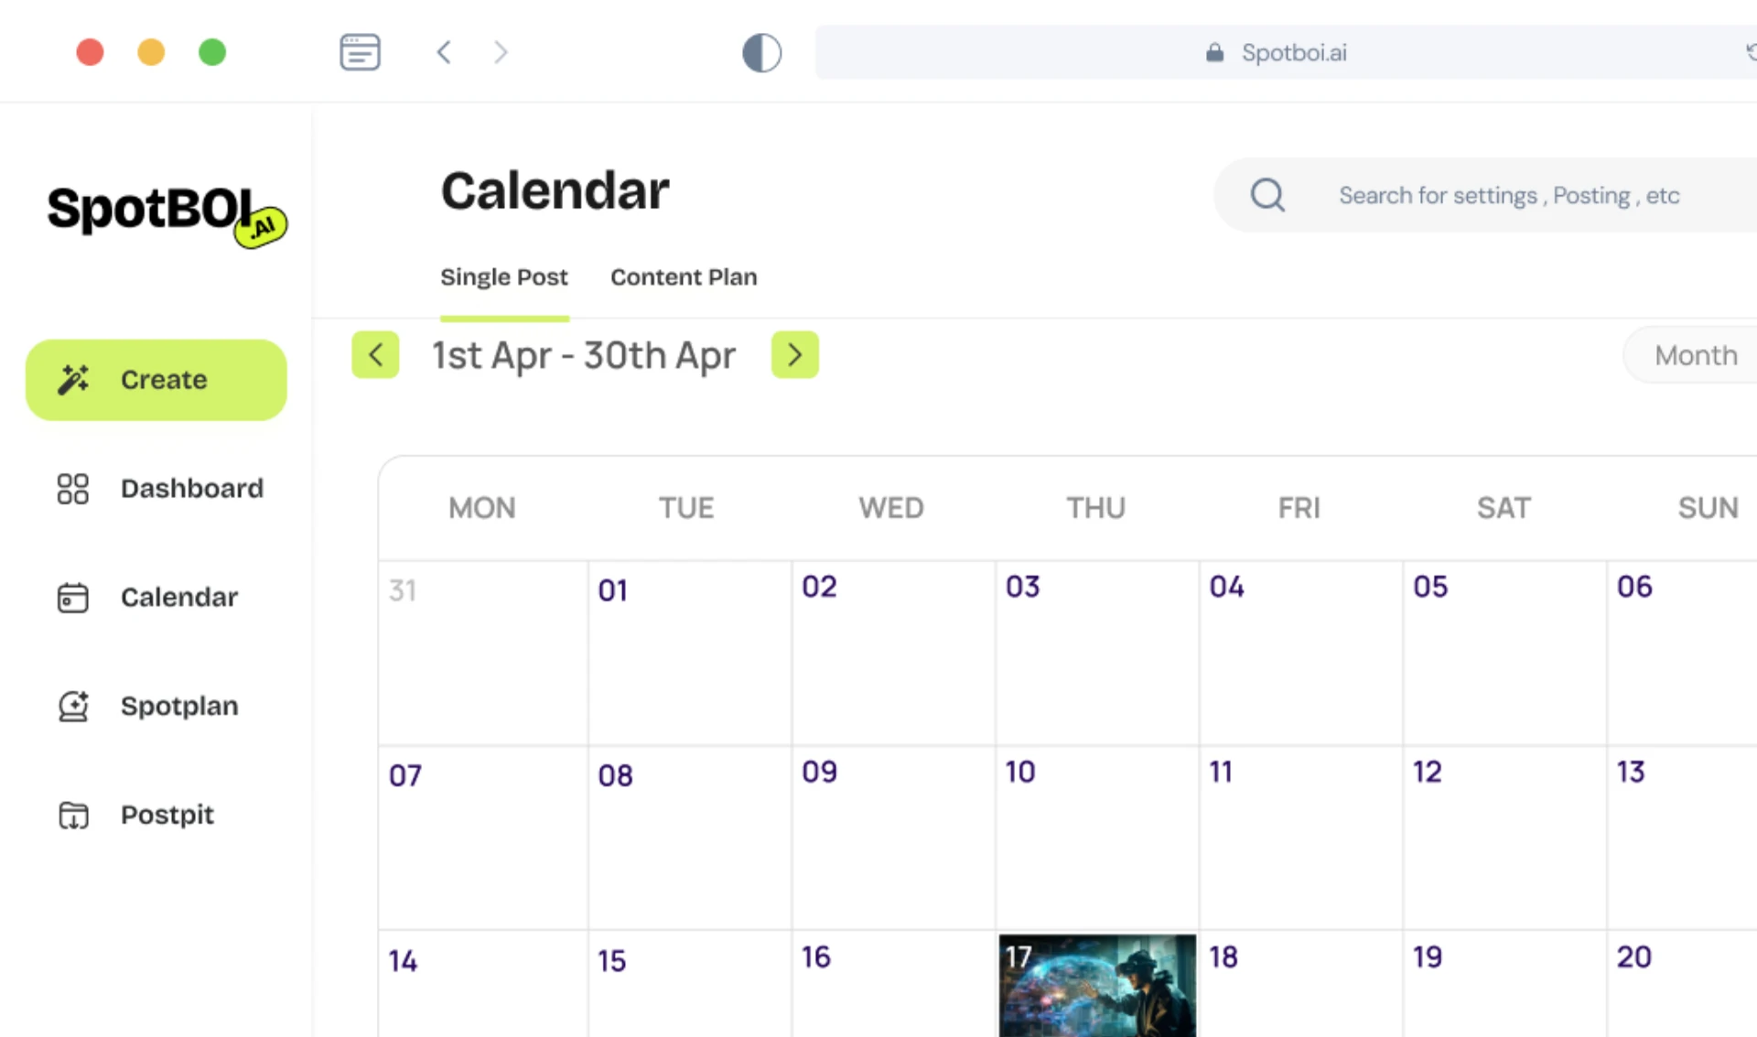The height and width of the screenshot is (1037, 1757).
Task: Open Spotplan icon in sidebar
Action: [73, 707]
